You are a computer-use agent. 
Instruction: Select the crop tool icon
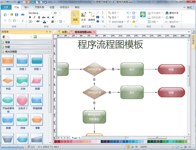tap(103, 21)
